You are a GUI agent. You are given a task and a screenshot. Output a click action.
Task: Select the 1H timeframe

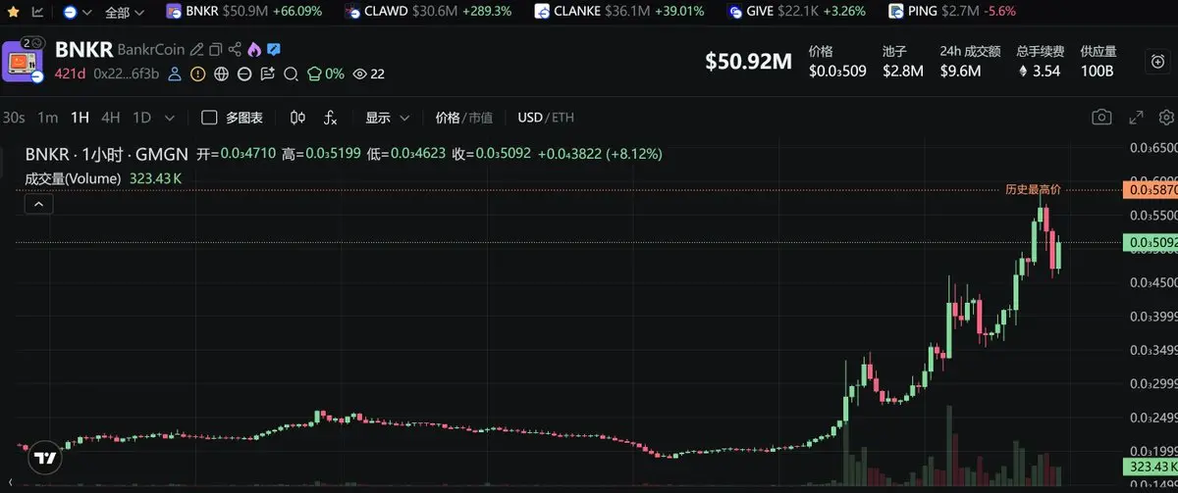(x=80, y=118)
